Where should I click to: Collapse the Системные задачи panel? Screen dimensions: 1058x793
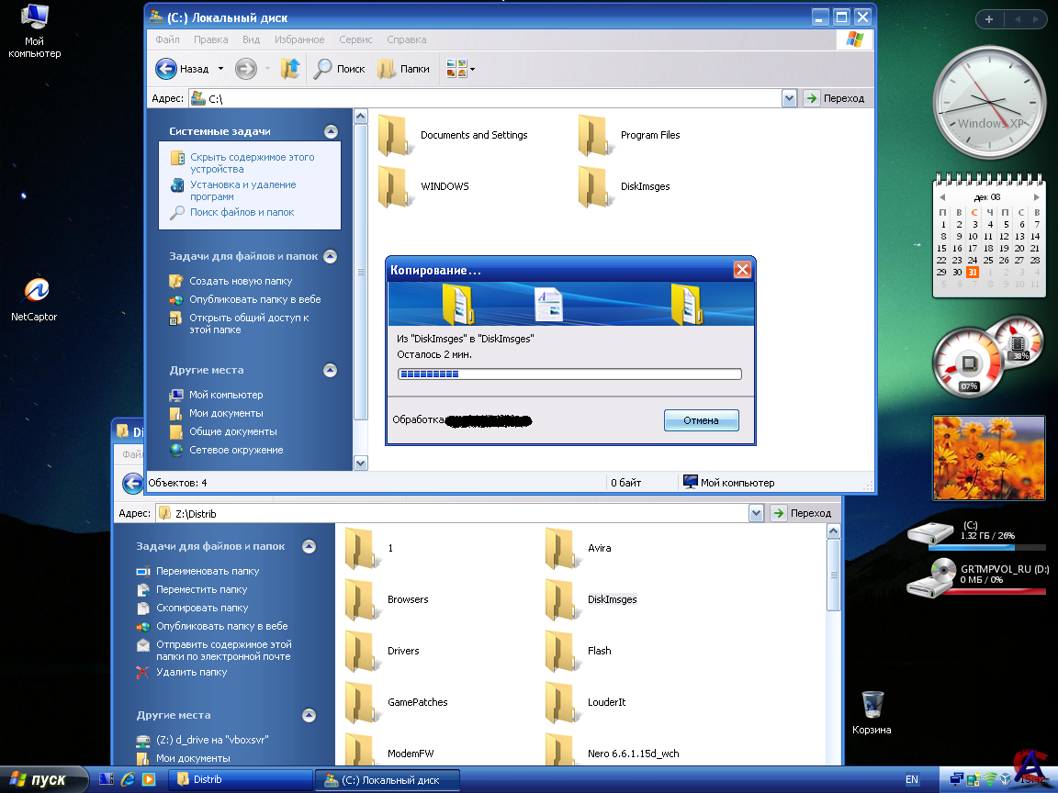[x=331, y=132]
